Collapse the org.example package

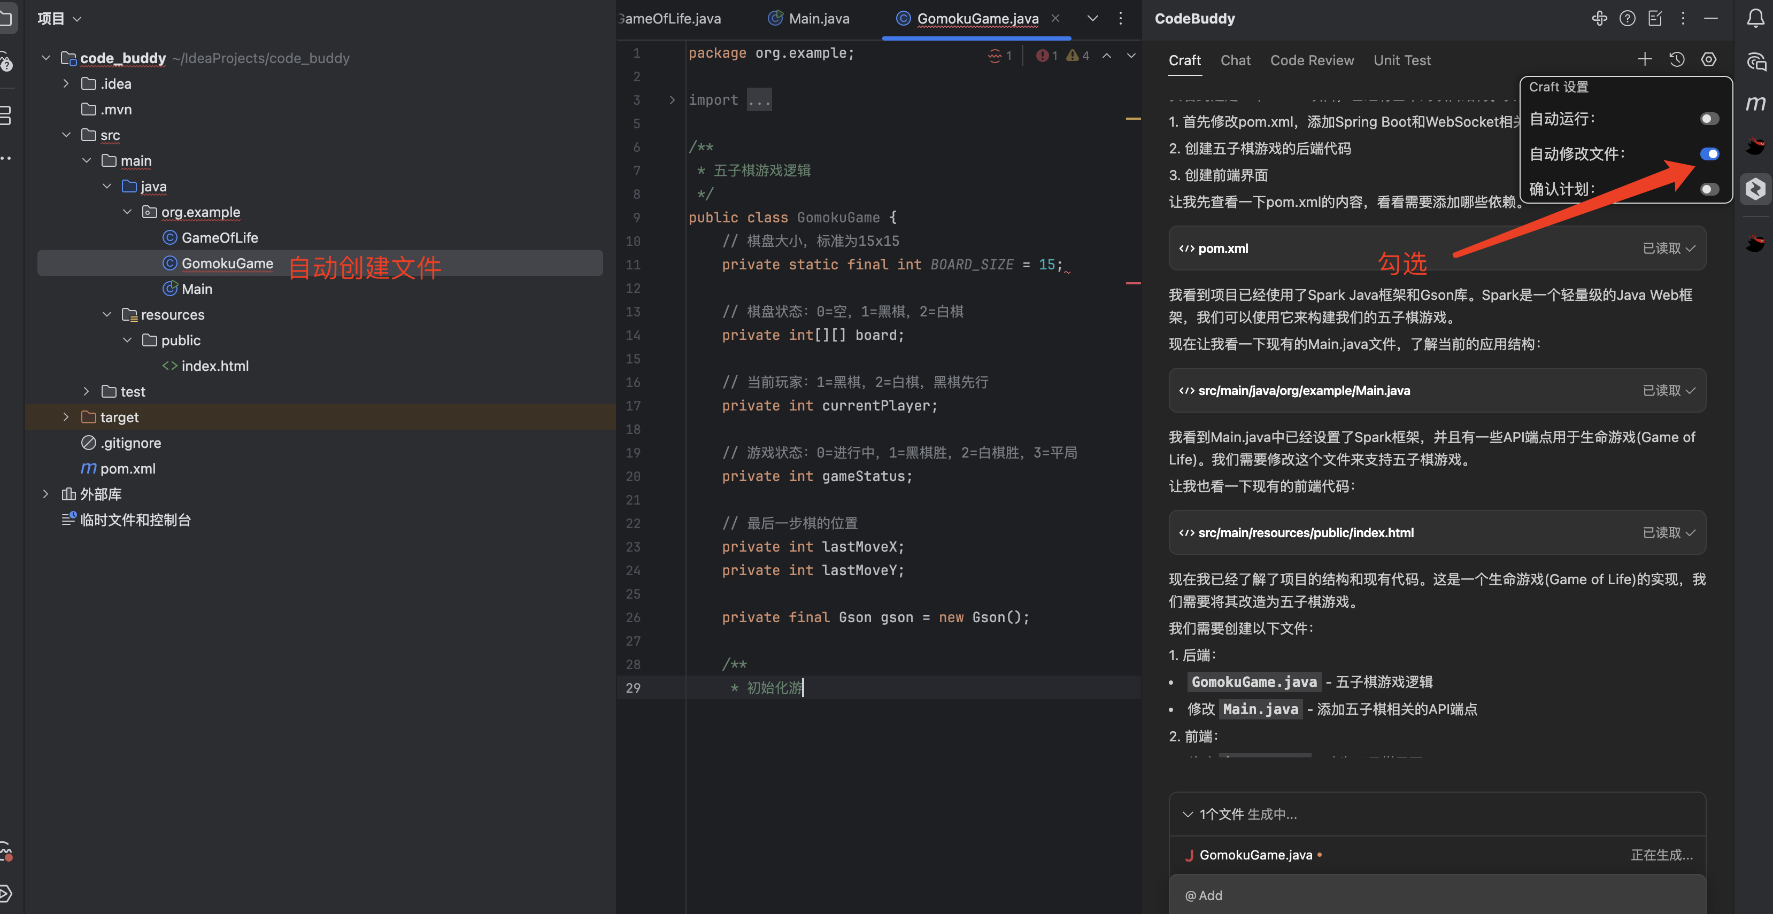pos(127,212)
